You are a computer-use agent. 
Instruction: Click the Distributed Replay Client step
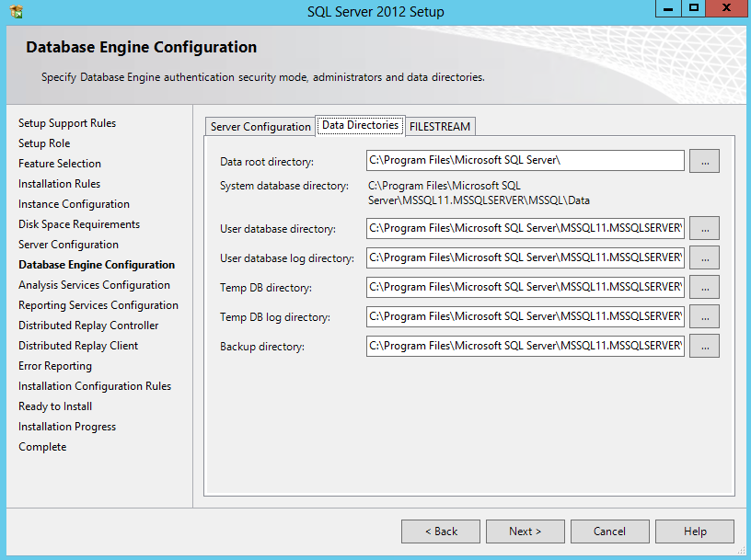pos(78,346)
